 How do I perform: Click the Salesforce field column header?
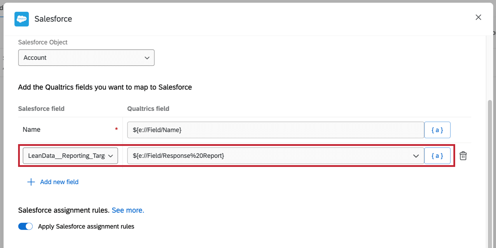[x=41, y=109]
